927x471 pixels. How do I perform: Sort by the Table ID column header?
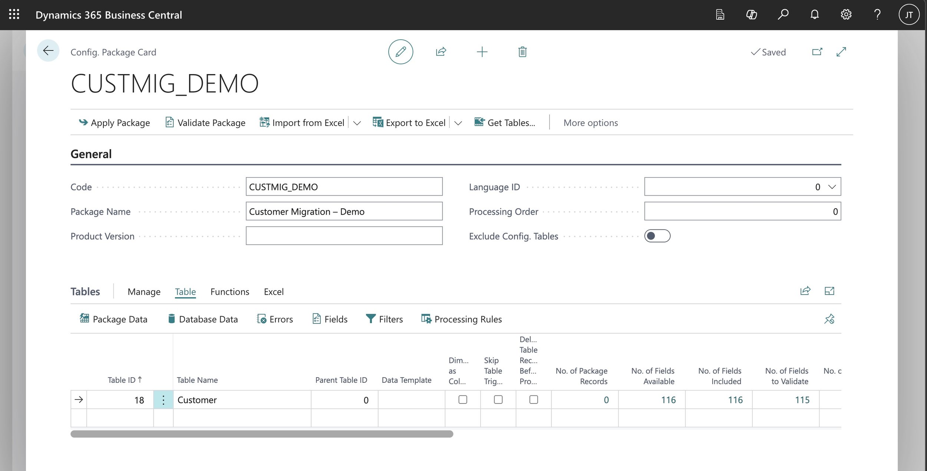[125, 380]
